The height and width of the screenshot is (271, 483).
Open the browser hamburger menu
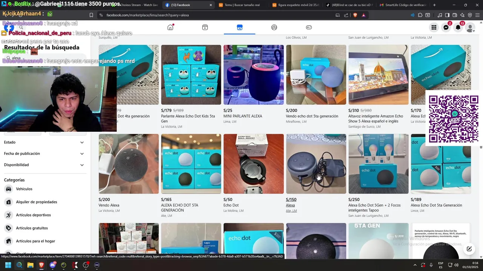[477, 15]
